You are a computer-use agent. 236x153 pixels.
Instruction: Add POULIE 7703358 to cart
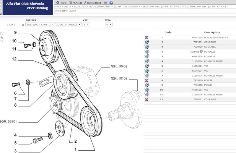(147, 85)
